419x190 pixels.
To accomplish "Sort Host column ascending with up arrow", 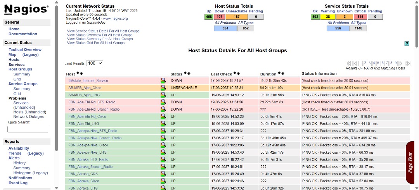I will click(x=78, y=74).
